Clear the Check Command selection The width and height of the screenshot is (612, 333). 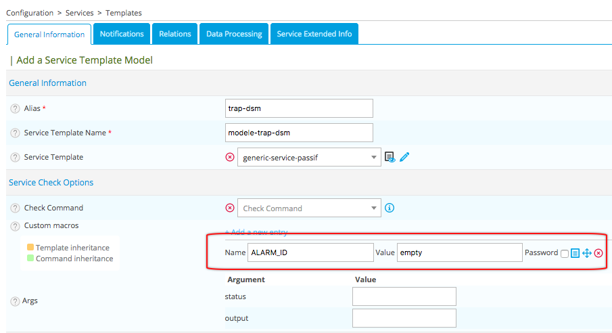click(x=230, y=208)
